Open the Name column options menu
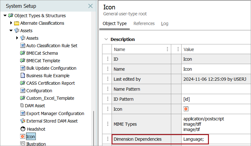 coord(167,49)
